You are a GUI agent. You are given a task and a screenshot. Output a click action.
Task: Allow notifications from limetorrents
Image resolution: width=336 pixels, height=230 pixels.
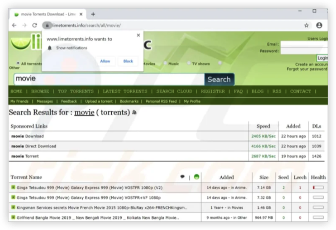click(105, 61)
